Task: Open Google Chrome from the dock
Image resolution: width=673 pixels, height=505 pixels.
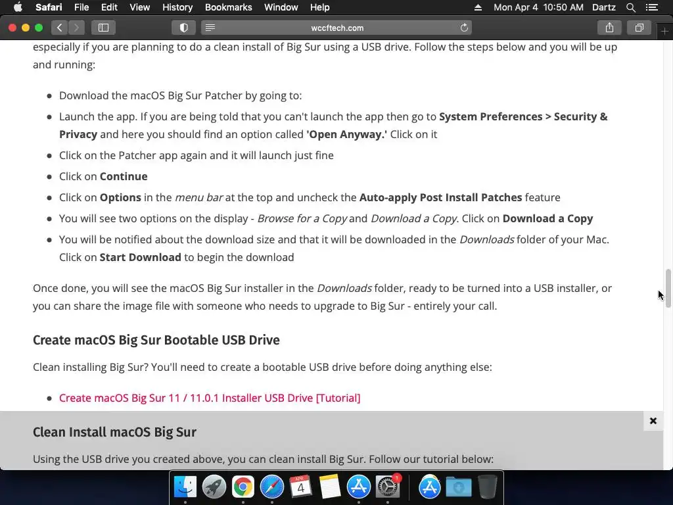Action: click(x=243, y=487)
